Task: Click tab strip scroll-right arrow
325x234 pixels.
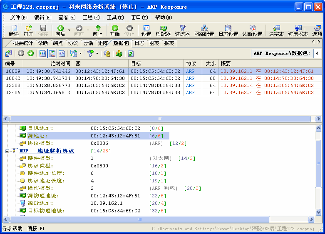Action: (319, 42)
